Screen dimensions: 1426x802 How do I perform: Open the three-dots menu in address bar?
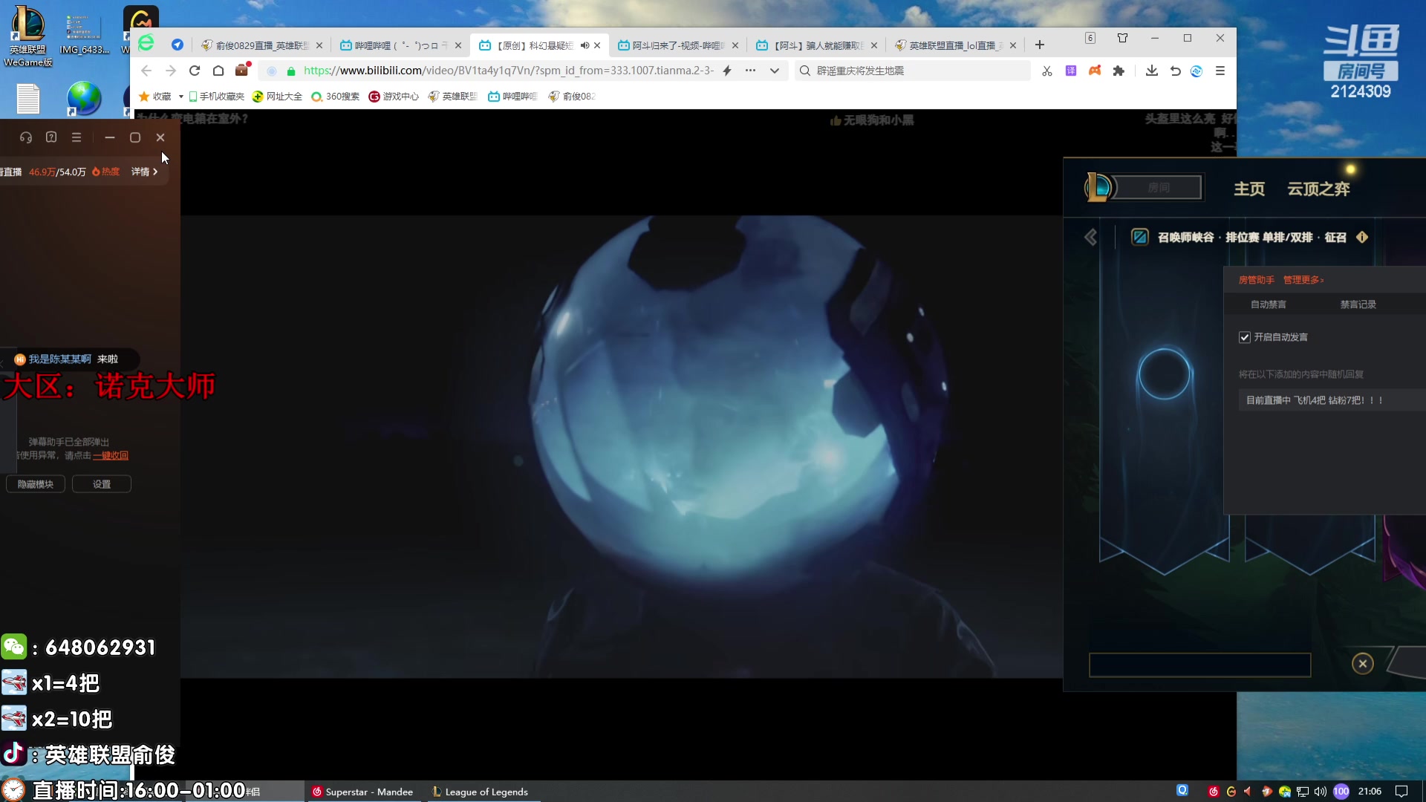(751, 71)
